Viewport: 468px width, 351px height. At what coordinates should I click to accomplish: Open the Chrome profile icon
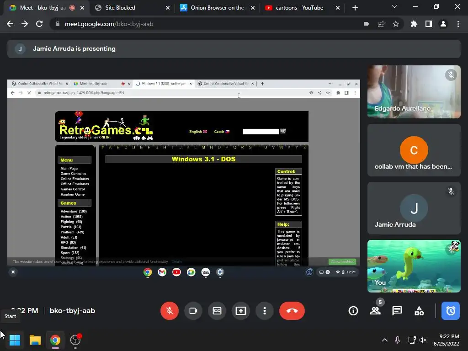pos(443,24)
